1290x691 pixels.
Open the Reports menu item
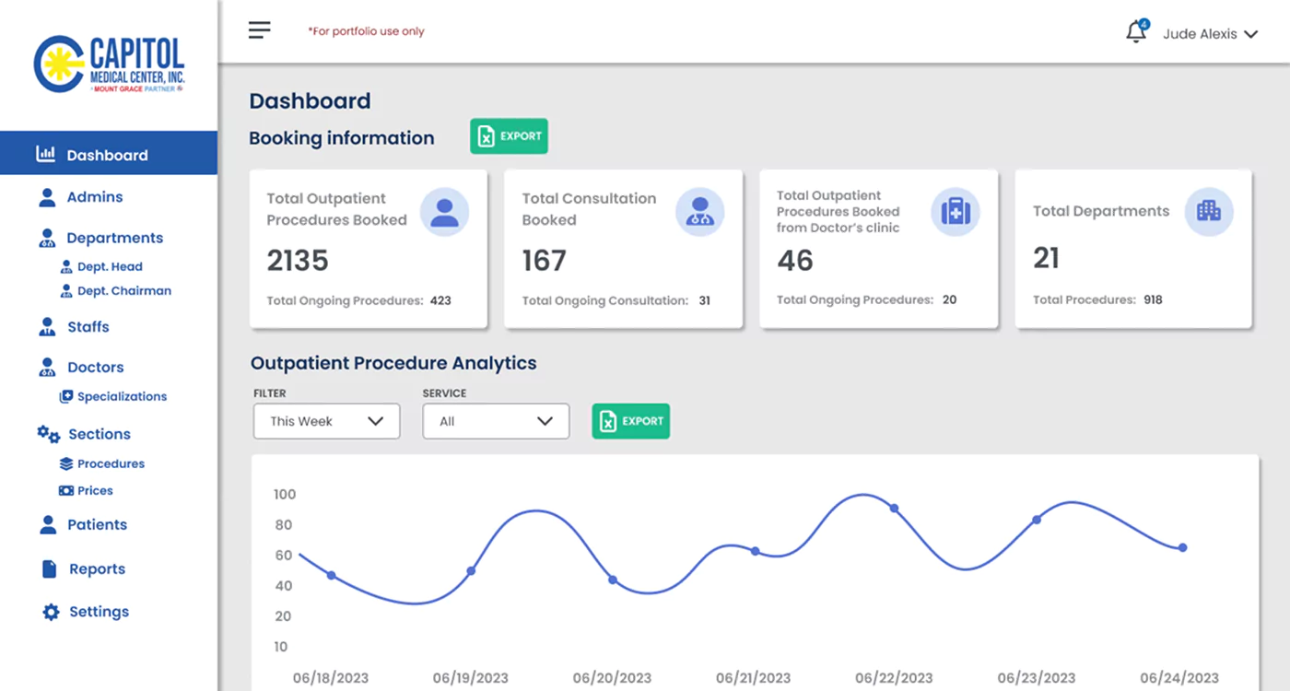(x=97, y=568)
